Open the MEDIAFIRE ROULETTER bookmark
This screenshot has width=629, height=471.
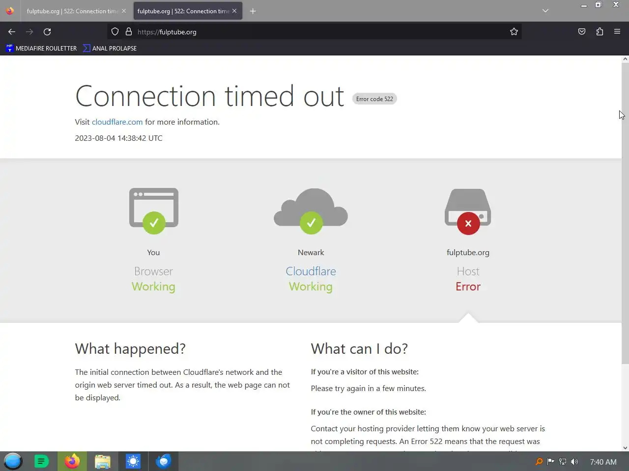(42, 48)
